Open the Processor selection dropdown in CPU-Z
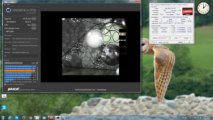The width and height of the screenshot is (213, 120). pos(164,38)
